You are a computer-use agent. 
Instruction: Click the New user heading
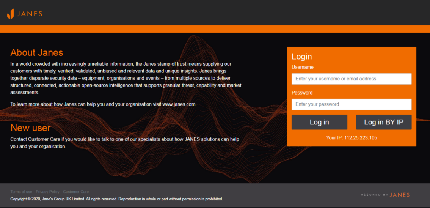click(x=30, y=128)
